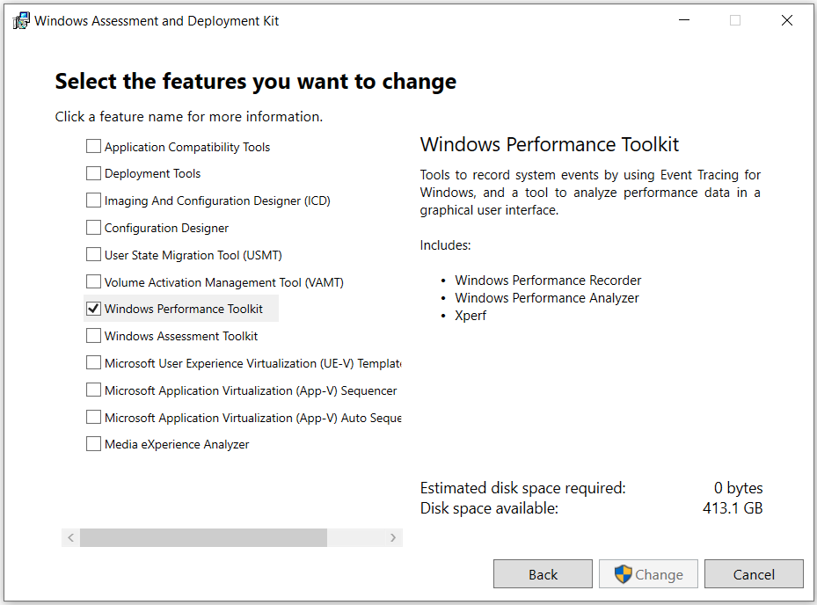The height and width of the screenshot is (605, 817).
Task: Check the Application Compatibility Tools checkbox
Action: (93, 147)
